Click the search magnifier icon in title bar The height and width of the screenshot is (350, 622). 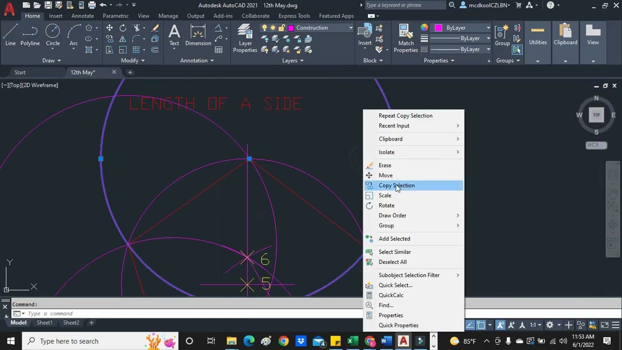click(452, 5)
